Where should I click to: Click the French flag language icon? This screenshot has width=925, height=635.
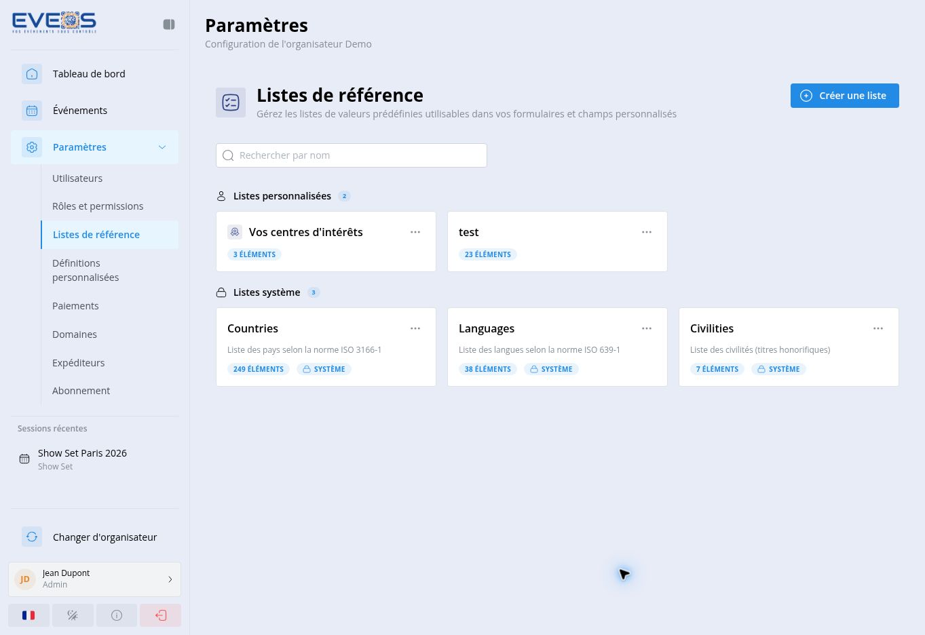29,615
